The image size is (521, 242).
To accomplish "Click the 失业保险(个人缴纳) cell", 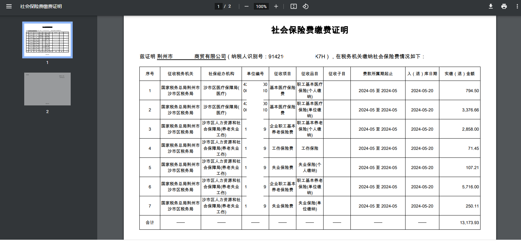I will click(310, 167).
